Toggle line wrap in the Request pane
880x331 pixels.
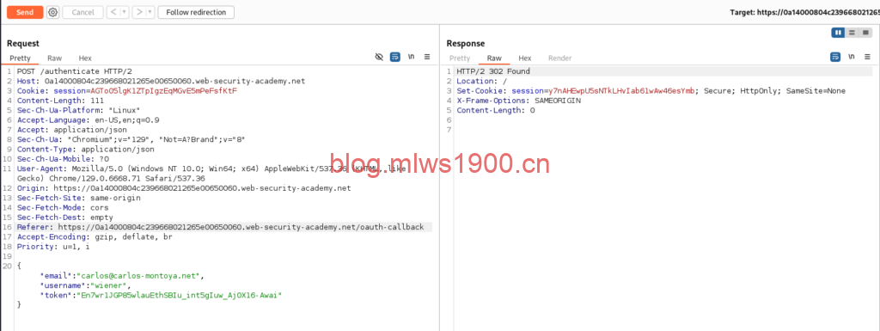click(x=395, y=58)
